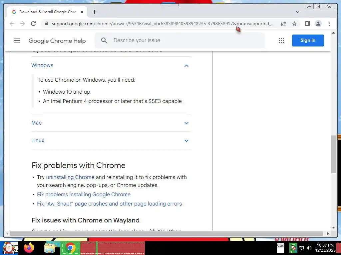Open the volume speaker icon in tray
341x255 pixels.
pyautogui.click(x=309, y=248)
